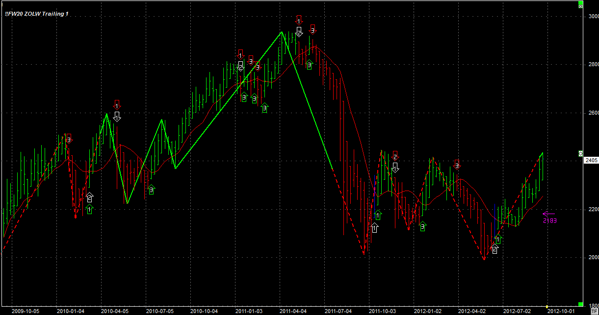The width and height of the screenshot is (599, 315).
Task: Click the green square at top of price axis
Action: pos(580,5)
